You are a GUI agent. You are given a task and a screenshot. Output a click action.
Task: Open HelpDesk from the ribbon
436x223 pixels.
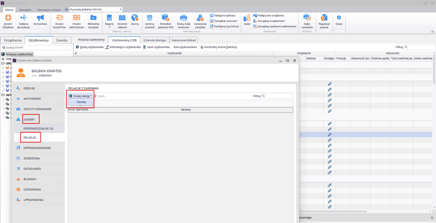tap(8, 22)
